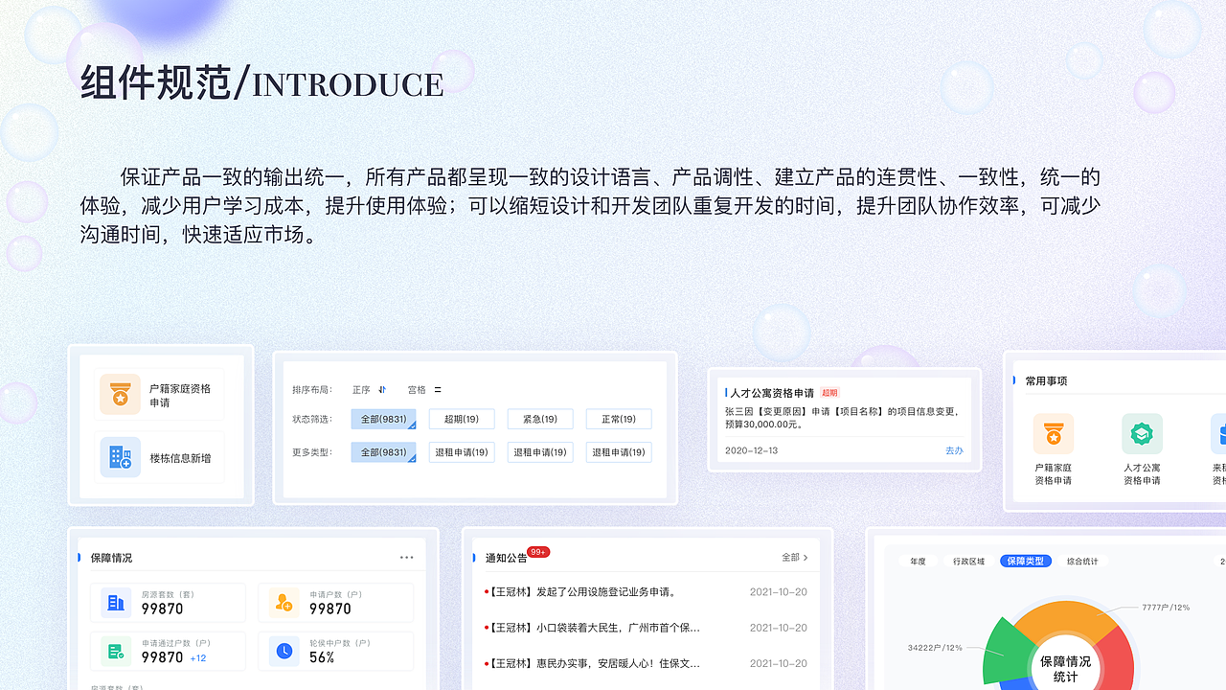Switch to the 保障类型 tab
1226x690 pixels.
click(1024, 562)
